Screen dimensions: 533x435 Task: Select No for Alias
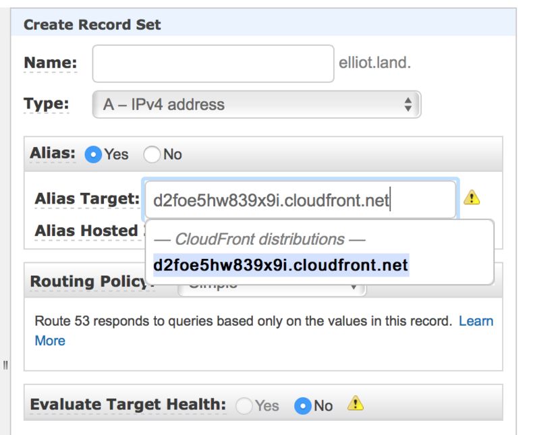(x=152, y=154)
